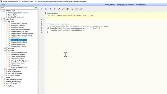
Task: Open custom_functions.js in the tree
Action: tap(13, 82)
